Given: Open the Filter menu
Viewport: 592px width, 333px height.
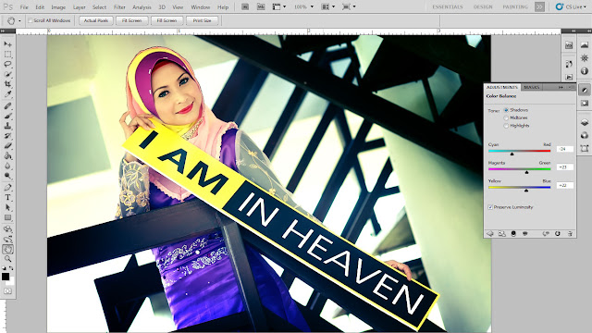Looking at the screenshot, I should 119,7.
